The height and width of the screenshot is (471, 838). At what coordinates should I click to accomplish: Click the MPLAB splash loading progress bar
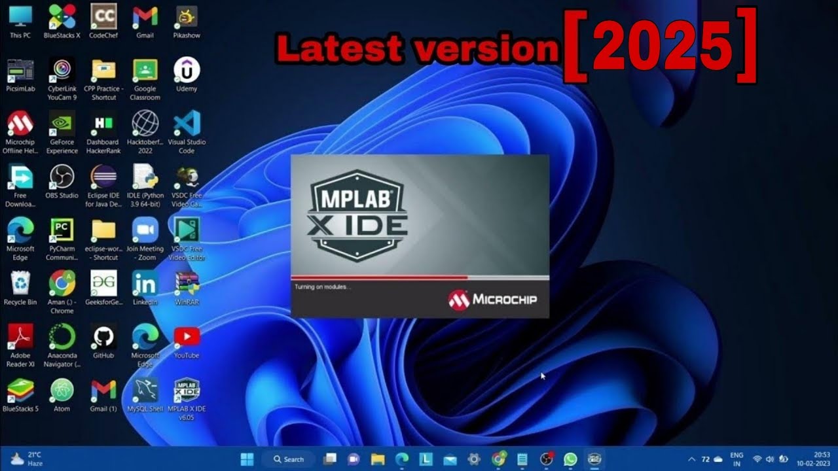pyautogui.click(x=420, y=277)
